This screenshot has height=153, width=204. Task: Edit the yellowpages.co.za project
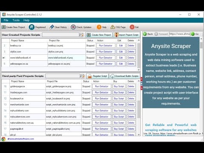(121, 64)
